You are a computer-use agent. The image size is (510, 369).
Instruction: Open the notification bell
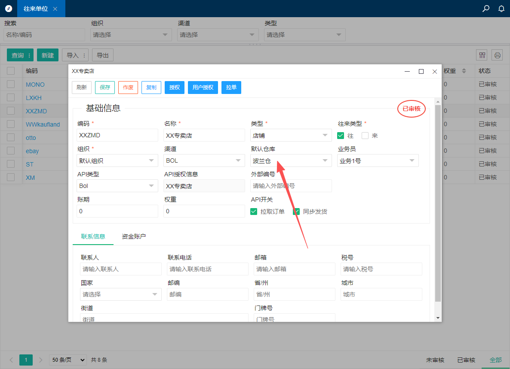pyautogui.click(x=501, y=9)
